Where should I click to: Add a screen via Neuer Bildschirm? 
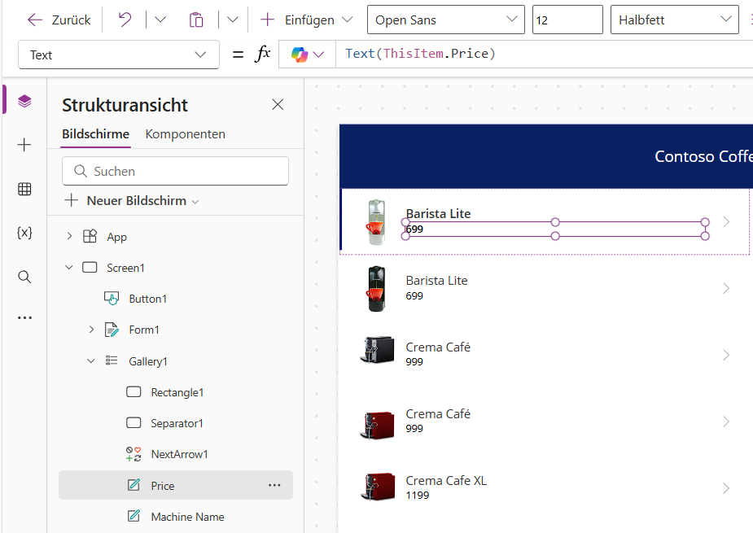[x=132, y=201]
